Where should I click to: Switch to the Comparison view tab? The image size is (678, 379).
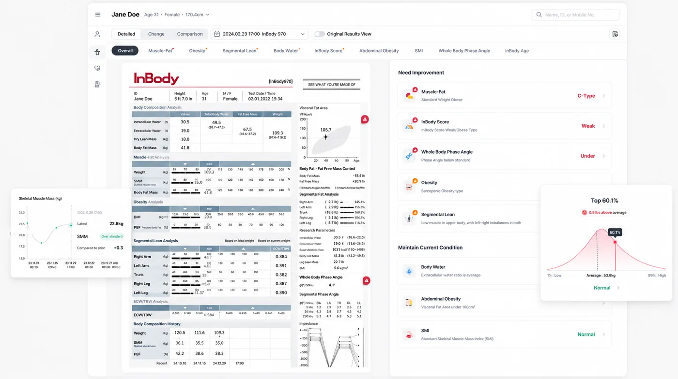coord(190,34)
